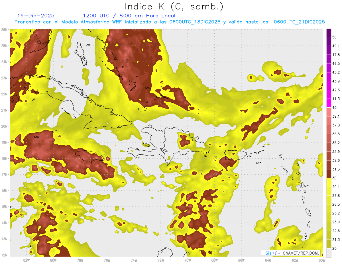Click the '19-Dic-2025' date text
The image size is (342, 264).
pos(36,16)
